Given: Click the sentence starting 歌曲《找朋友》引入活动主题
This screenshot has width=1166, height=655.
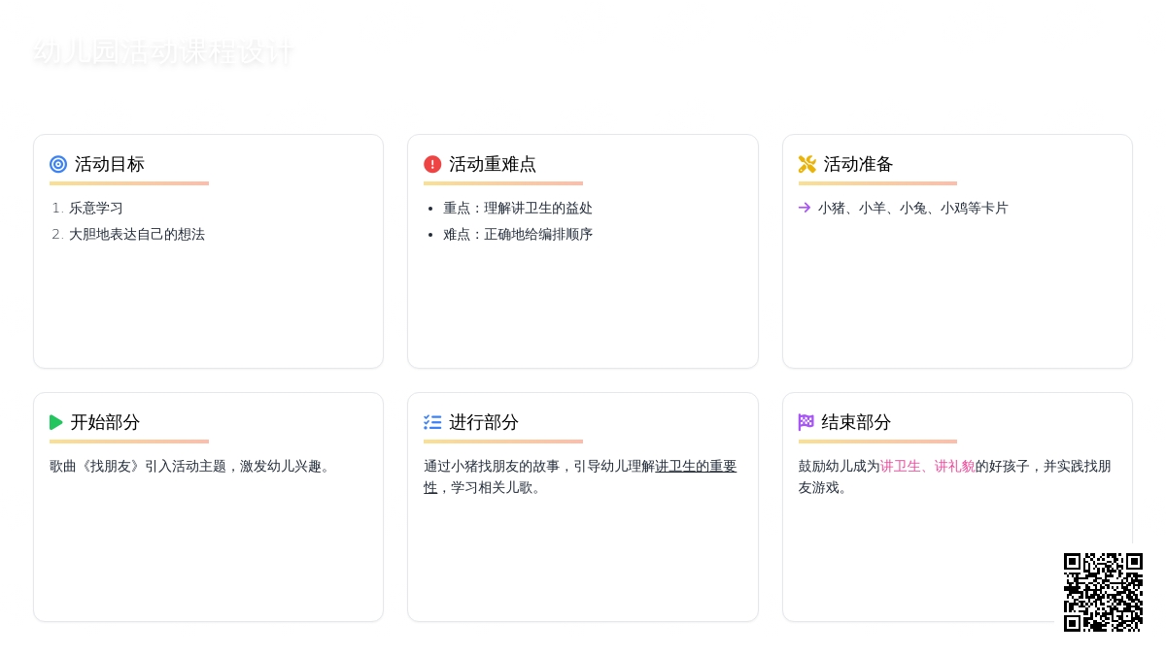Looking at the screenshot, I should pyautogui.click(x=192, y=466).
